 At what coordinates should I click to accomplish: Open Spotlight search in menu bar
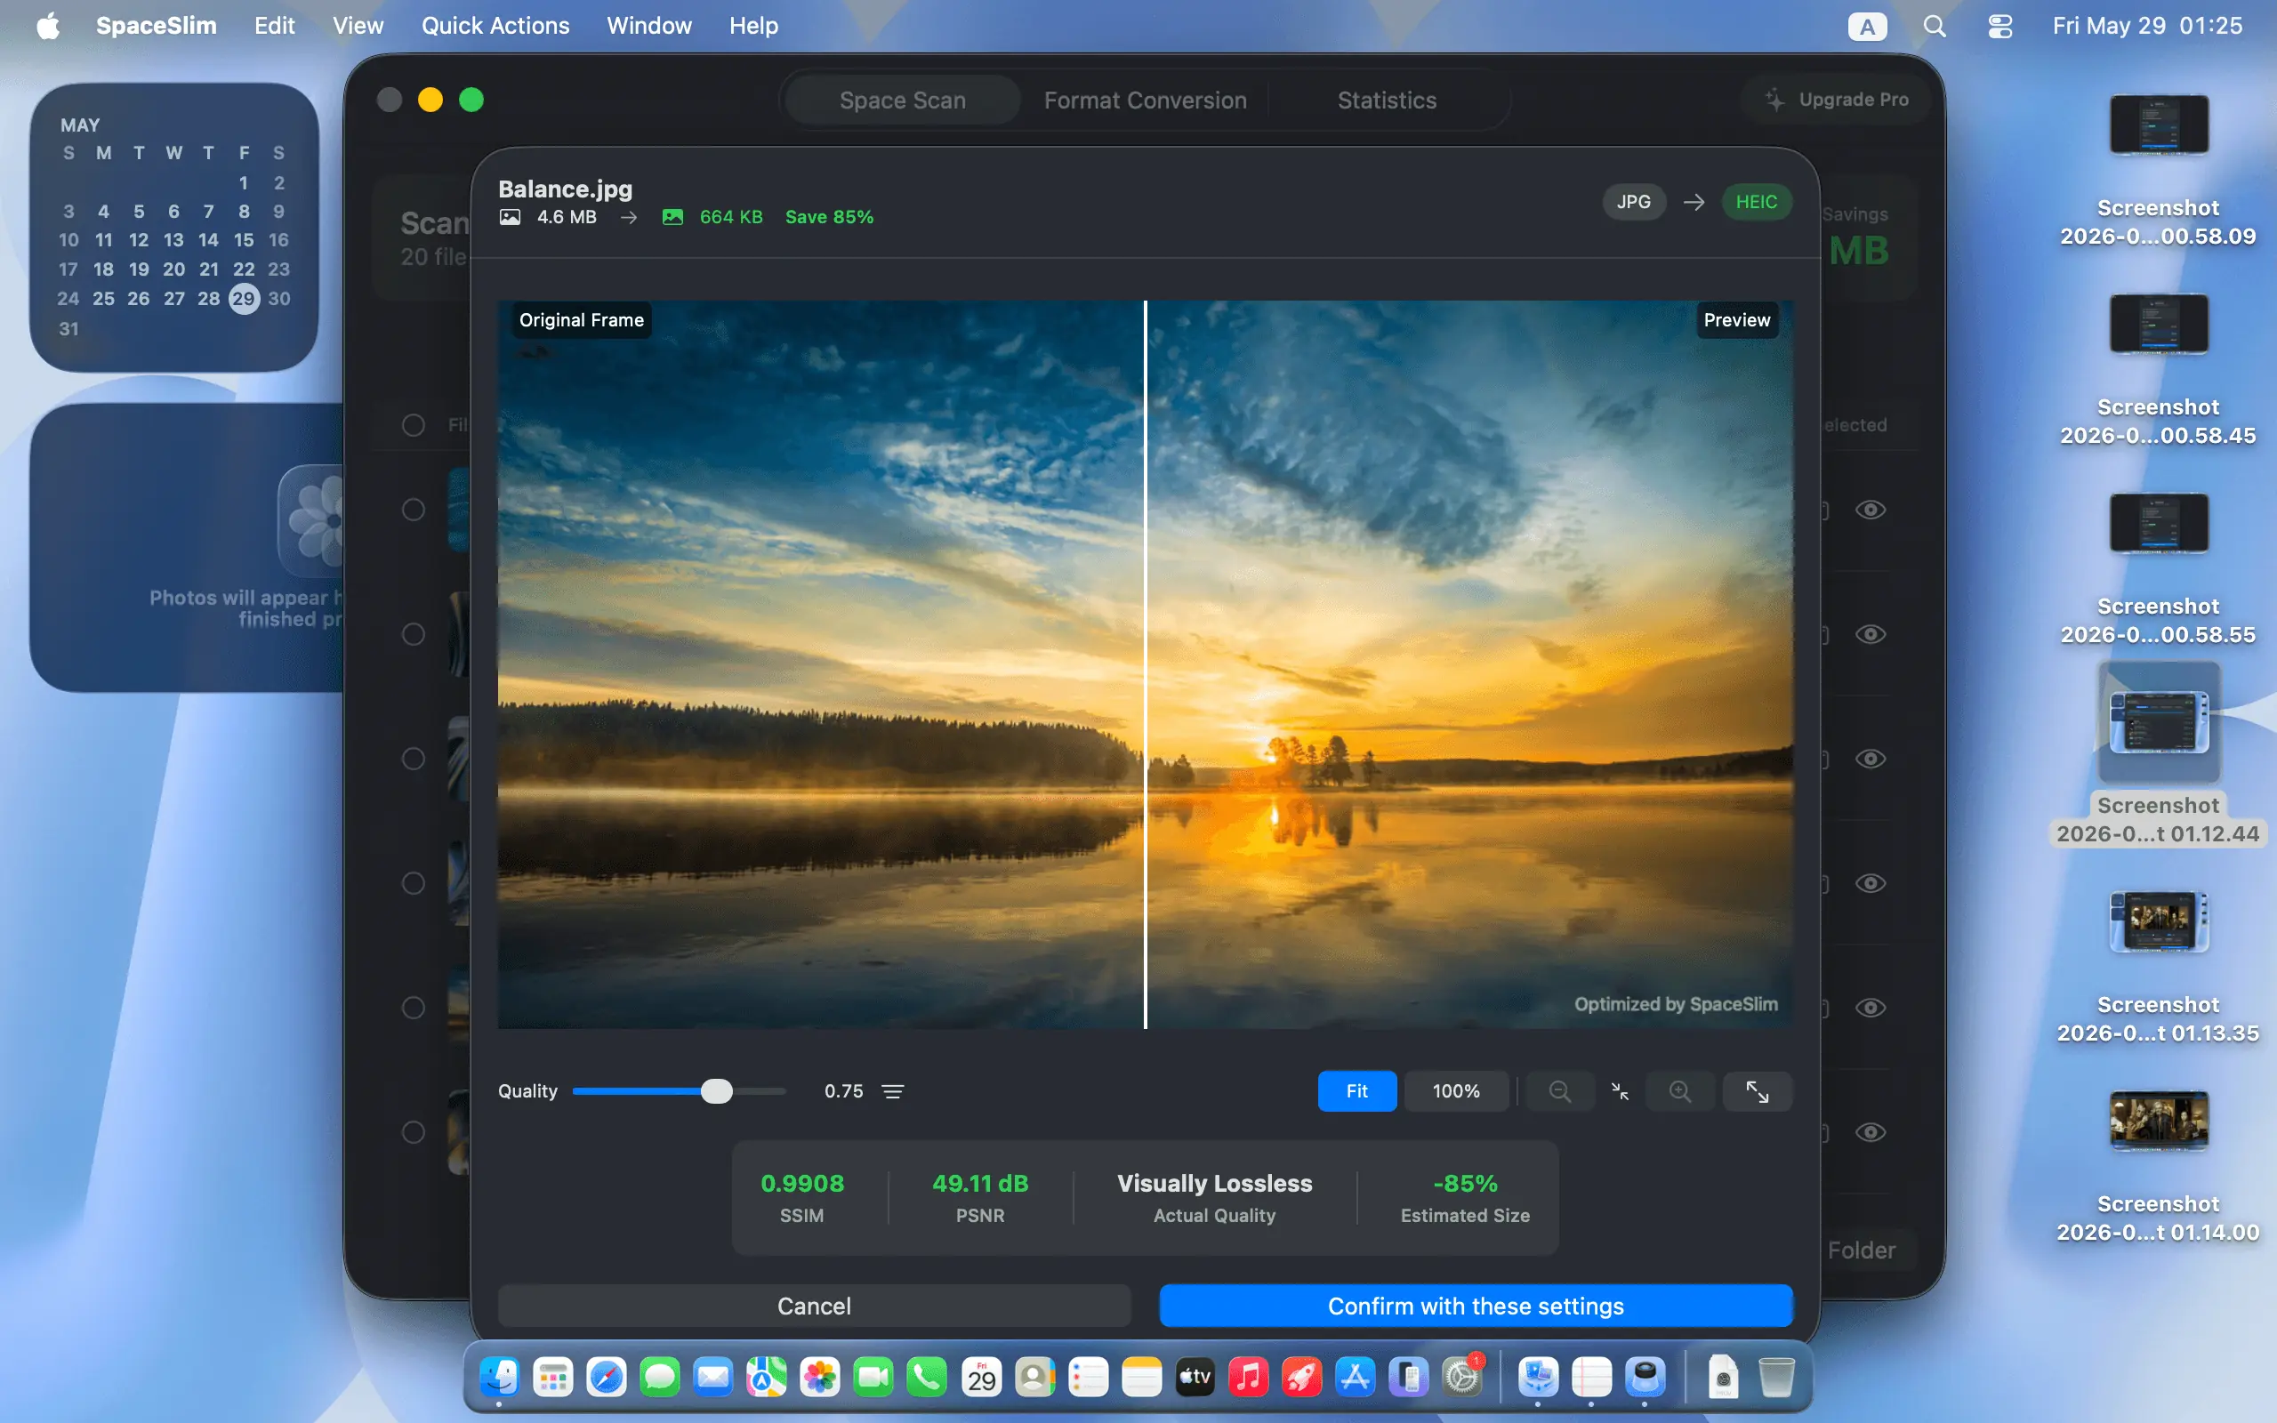1935,26
